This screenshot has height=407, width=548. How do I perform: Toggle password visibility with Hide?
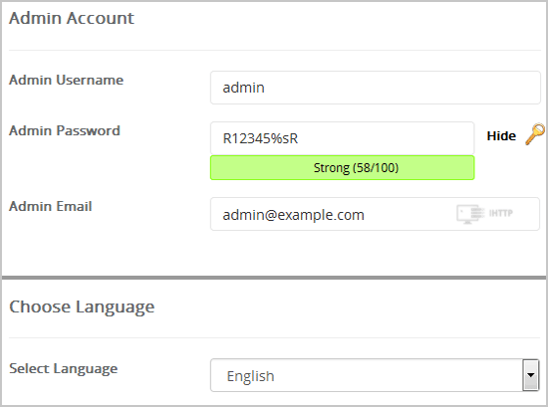tap(501, 135)
